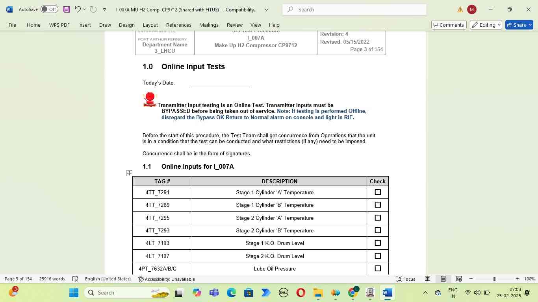Screen dimensions: 538x302
Task: Open the Mailings tab
Action: [209, 25]
